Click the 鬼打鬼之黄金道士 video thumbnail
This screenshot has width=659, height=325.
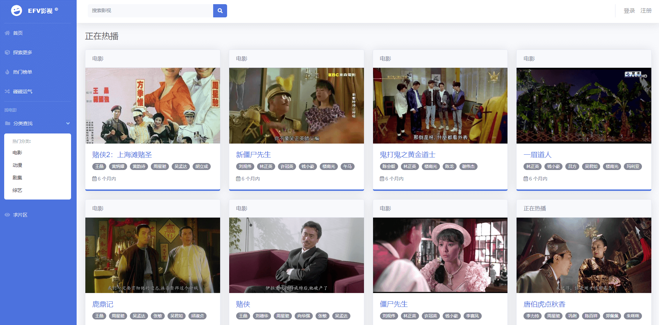[x=440, y=106]
